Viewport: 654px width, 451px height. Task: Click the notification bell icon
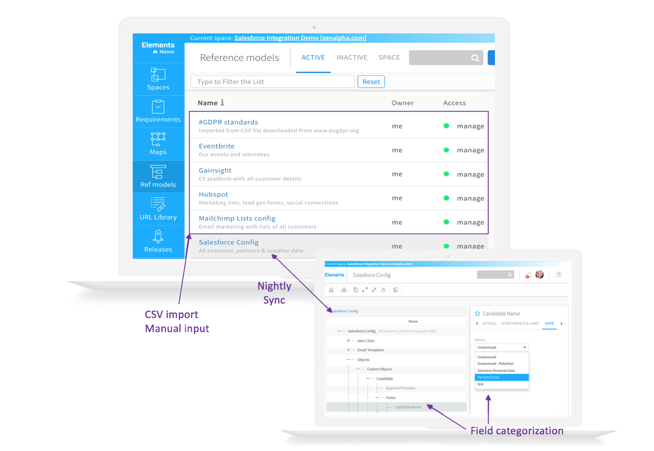pos(528,275)
